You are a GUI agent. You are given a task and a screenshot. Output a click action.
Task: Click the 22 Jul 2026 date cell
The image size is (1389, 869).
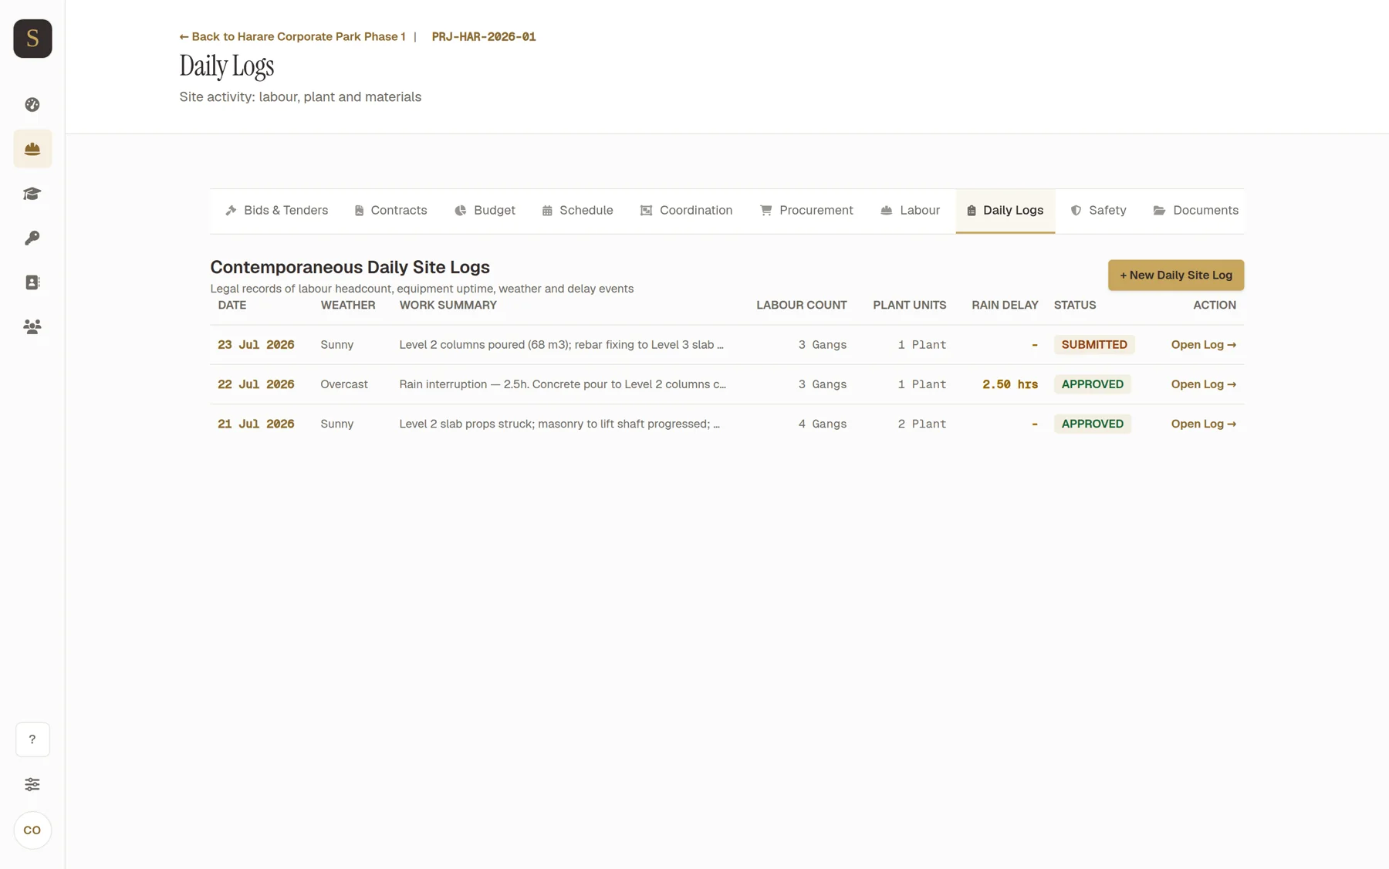tap(256, 384)
